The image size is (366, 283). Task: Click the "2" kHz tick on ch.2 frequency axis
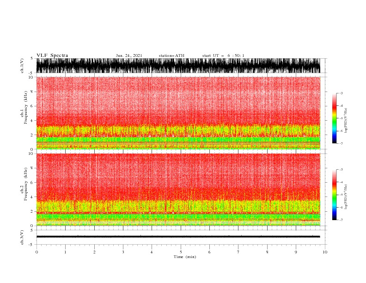click(x=32, y=211)
